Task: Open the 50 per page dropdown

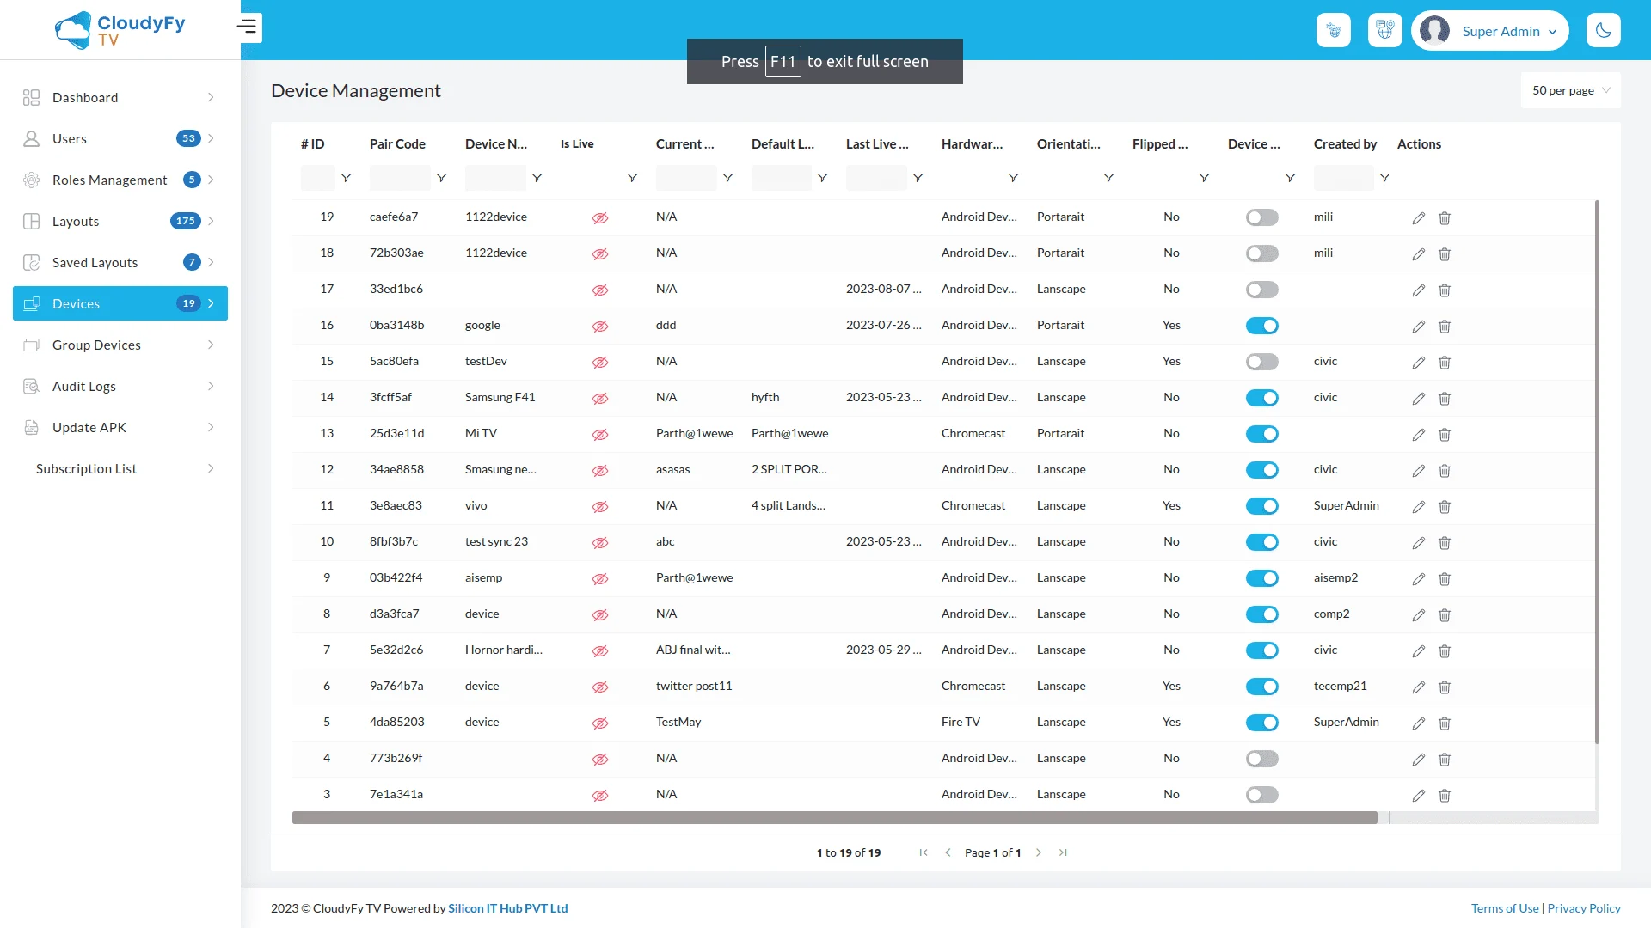Action: (1570, 91)
